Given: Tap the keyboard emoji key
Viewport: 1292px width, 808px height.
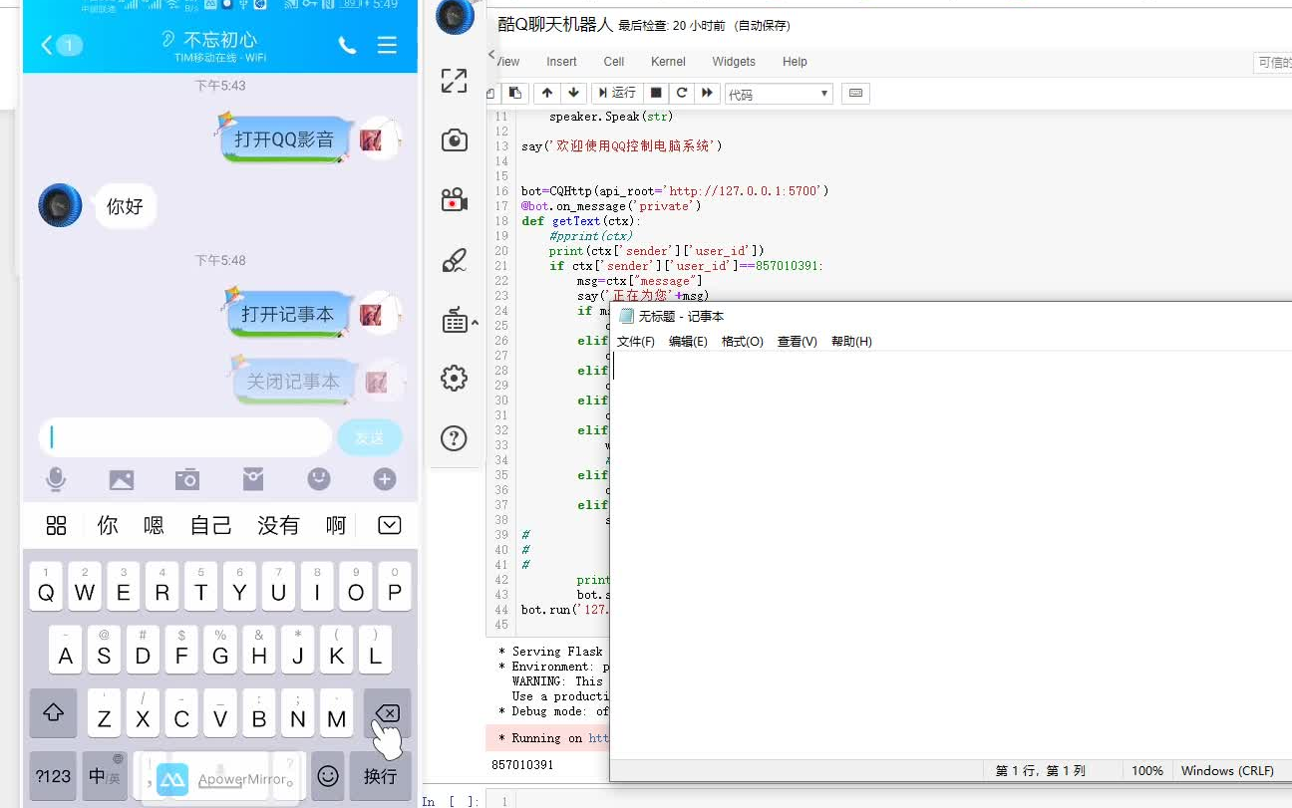Looking at the screenshot, I should pyautogui.click(x=328, y=775).
